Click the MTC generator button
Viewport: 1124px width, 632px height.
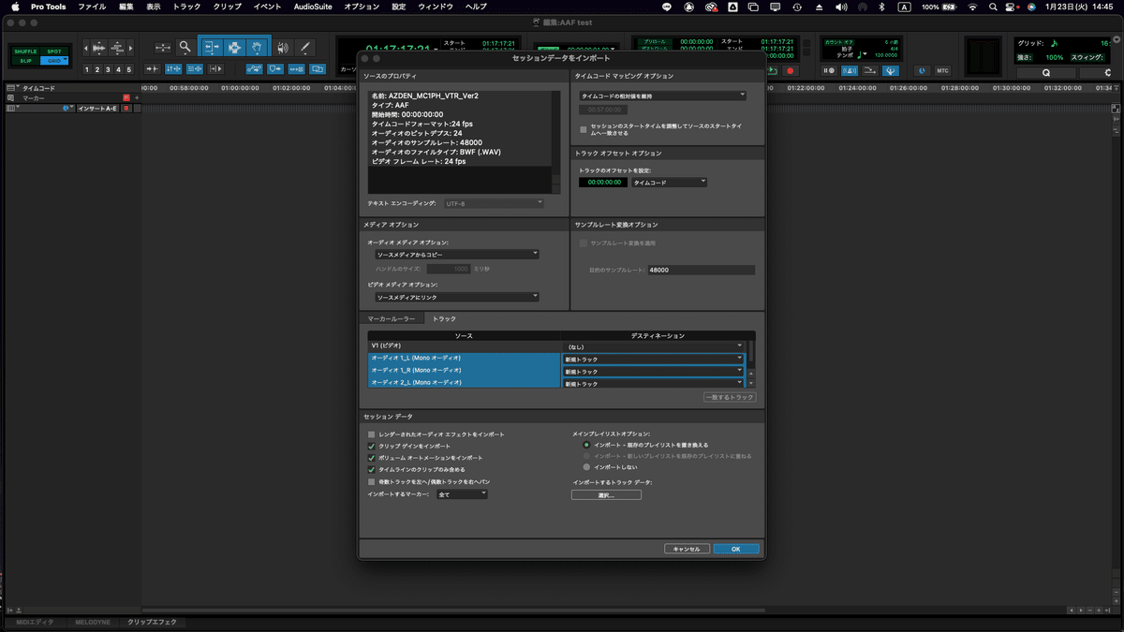942,70
